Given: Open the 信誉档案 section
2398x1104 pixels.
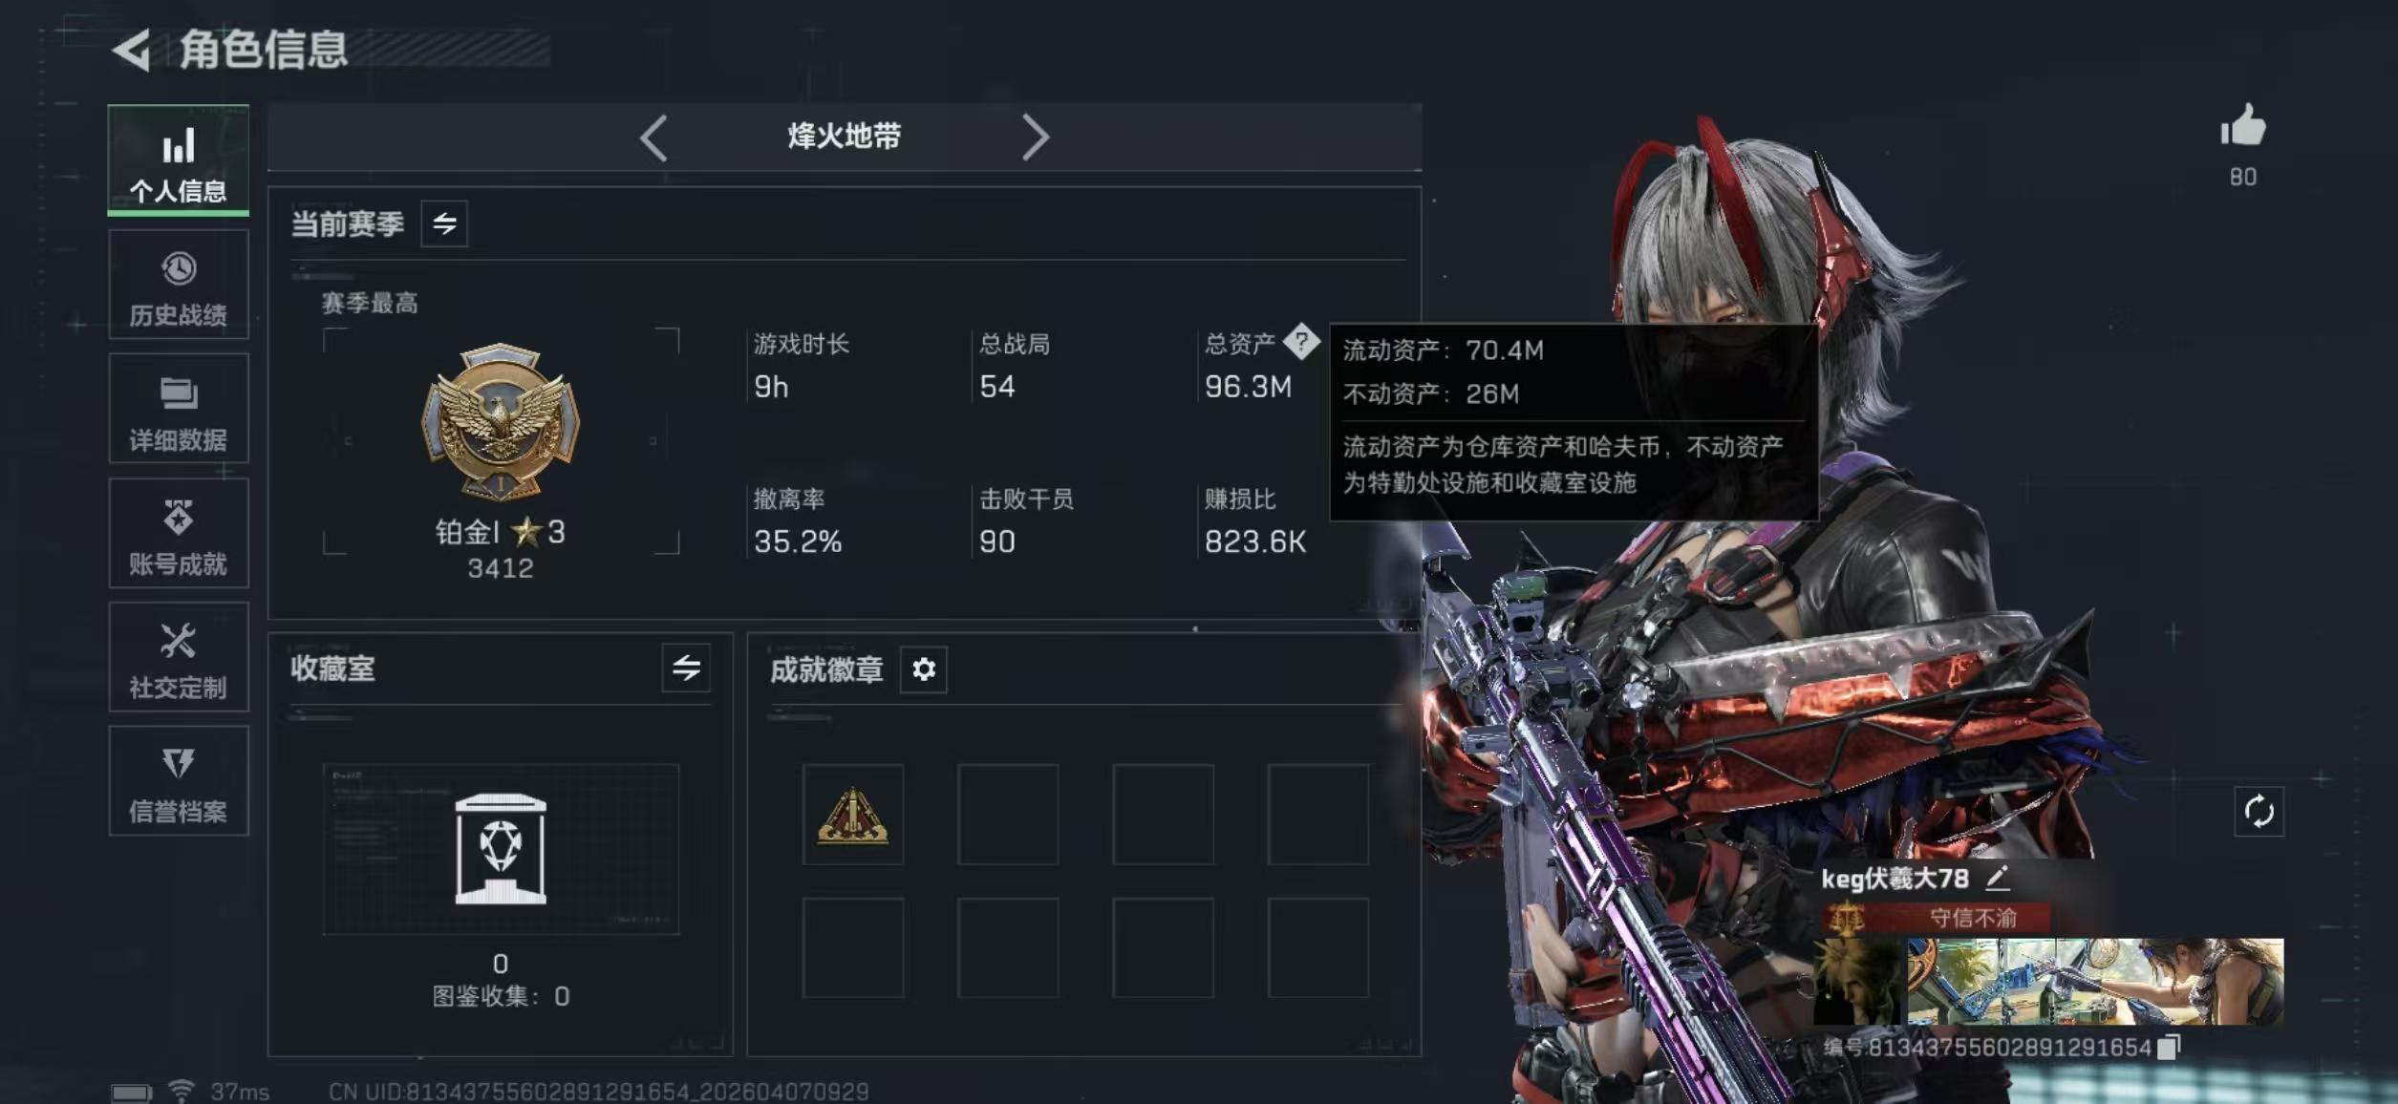Looking at the screenshot, I should point(179,781).
